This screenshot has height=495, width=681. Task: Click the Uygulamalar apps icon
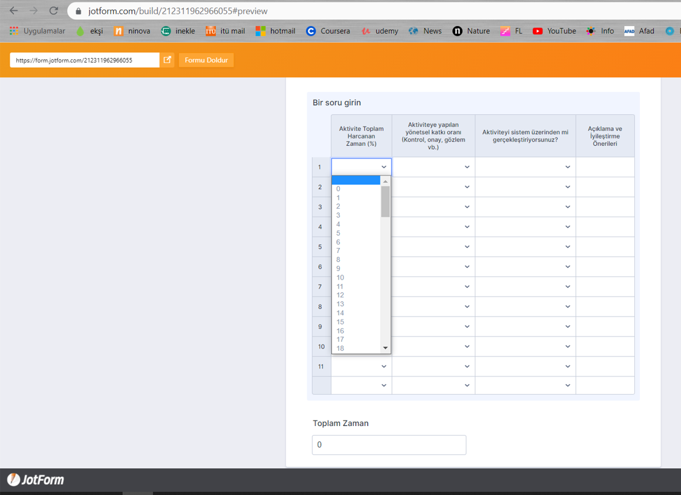coord(14,31)
